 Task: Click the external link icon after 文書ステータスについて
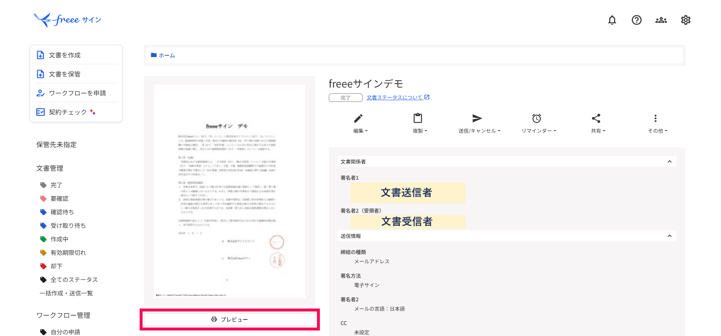[427, 97]
